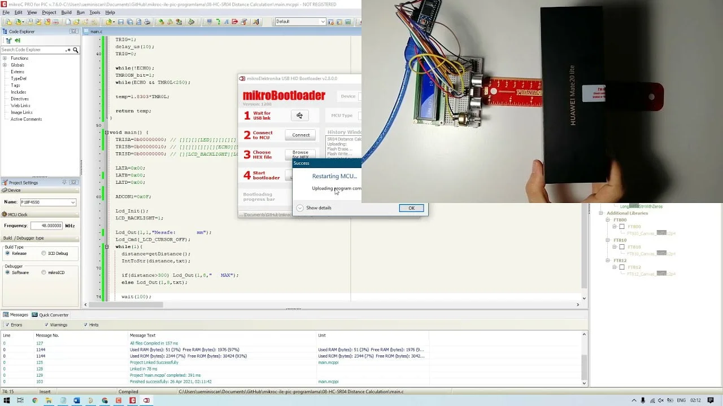The image size is (723, 406).
Task: Select mikroICD debugger option
Action: click(43, 272)
